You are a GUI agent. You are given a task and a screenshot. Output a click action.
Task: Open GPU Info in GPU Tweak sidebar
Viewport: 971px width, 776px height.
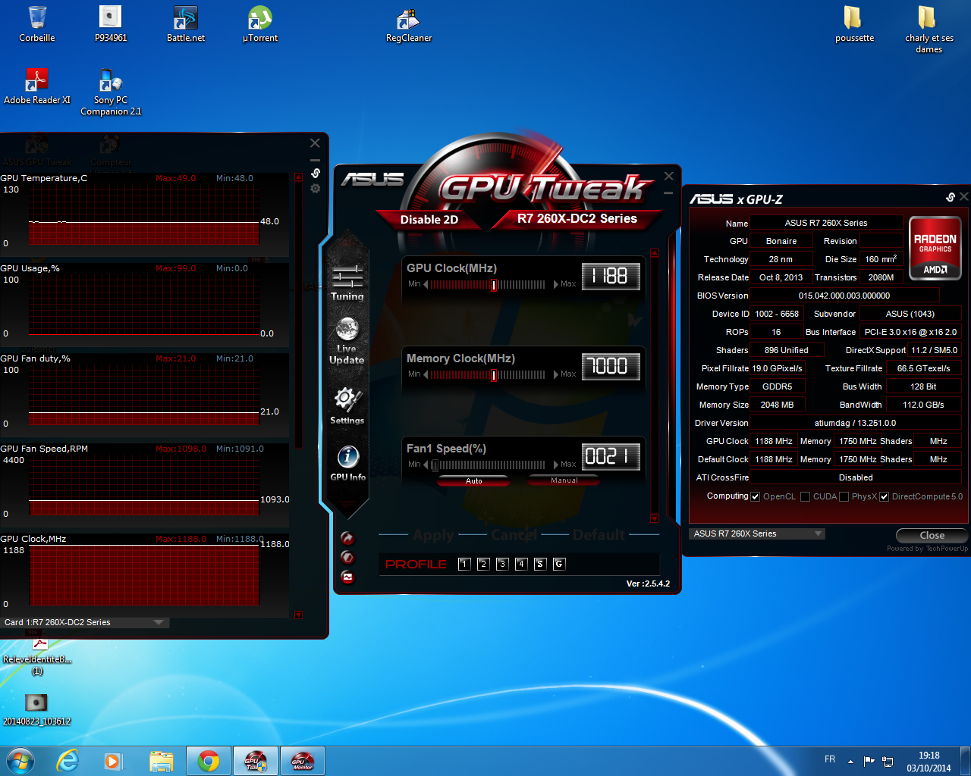point(347,462)
